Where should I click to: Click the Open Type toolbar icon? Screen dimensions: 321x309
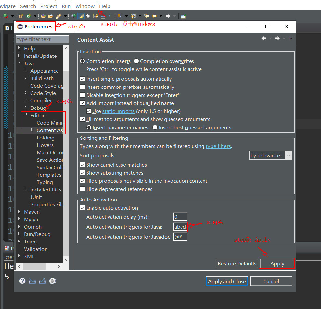(x=43, y=16)
